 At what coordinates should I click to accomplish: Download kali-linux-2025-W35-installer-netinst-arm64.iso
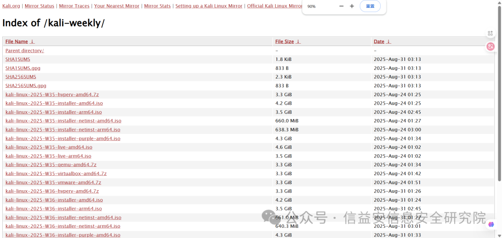63,130
